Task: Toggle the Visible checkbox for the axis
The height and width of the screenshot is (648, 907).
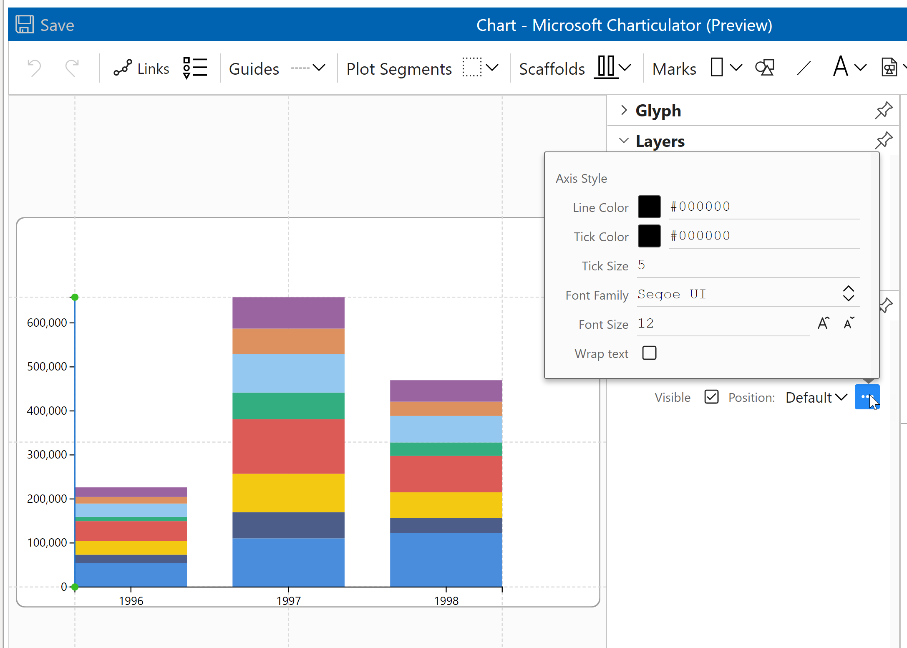Action: (711, 397)
